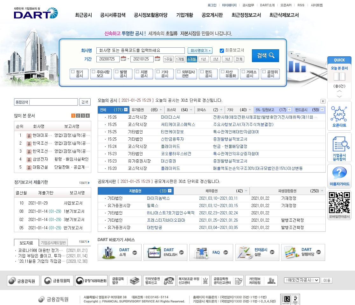Image resolution: width=355 pixels, height=305 pixels.
Task: Expand the 코넥스 (2) plus icon
Action: 221,110
